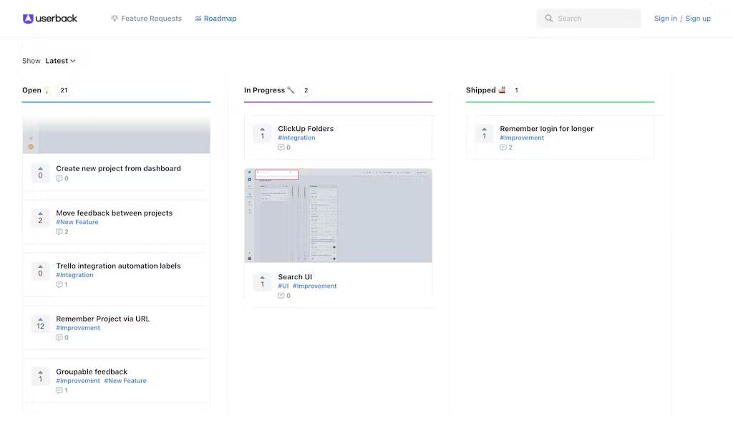Screen dimensions: 733x436
Task: Open comments on Trello integration automation labels
Action: click(x=62, y=285)
